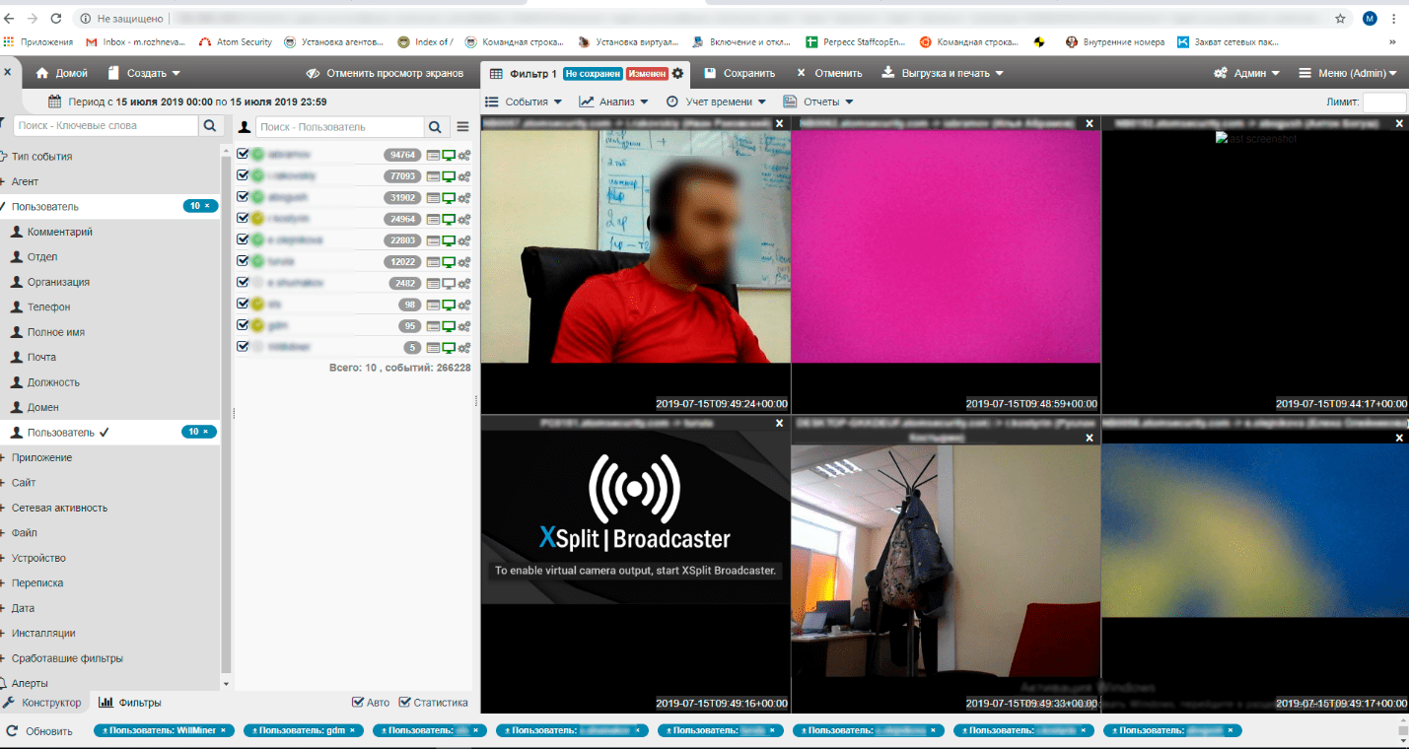Open the gears settings icon in the 31902 row

pos(464,197)
